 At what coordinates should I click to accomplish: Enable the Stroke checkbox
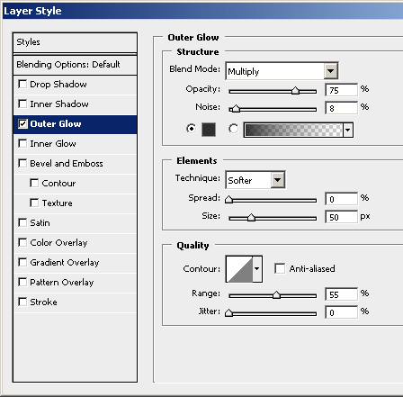(x=22, y=302)
